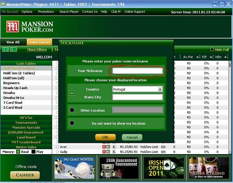Open the Options menu
This screenshot has height=183, width=233.
coord(27,12)
